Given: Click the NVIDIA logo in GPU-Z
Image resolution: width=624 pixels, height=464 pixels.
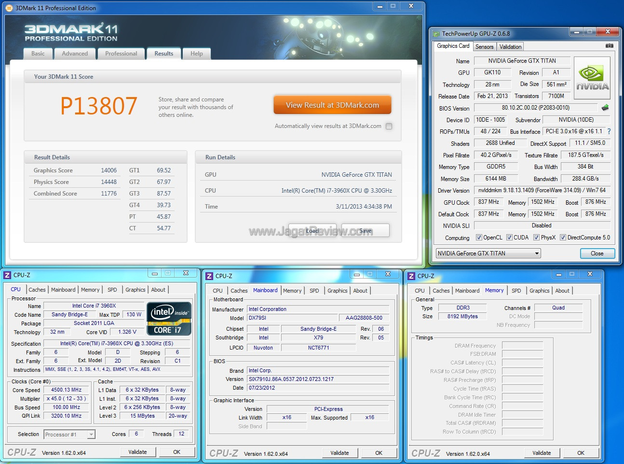Looking at the screenshot, I should pos(592,78).
